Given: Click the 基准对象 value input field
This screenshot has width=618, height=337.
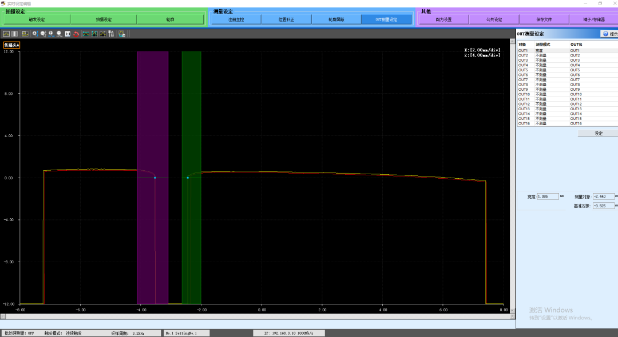Looking at the screenshot, I should pos(604,206).
